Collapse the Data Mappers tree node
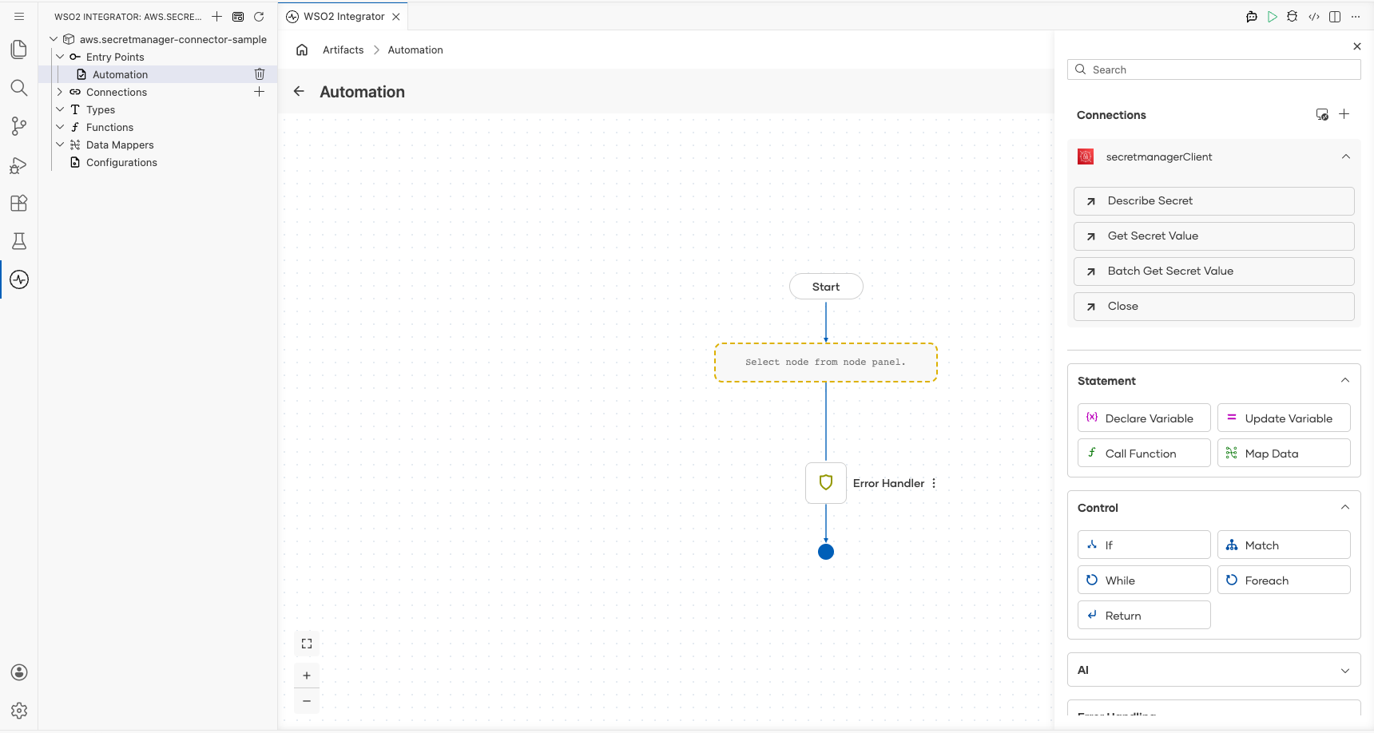Viewport: 1374px width, 733px height. pos(60,145)
